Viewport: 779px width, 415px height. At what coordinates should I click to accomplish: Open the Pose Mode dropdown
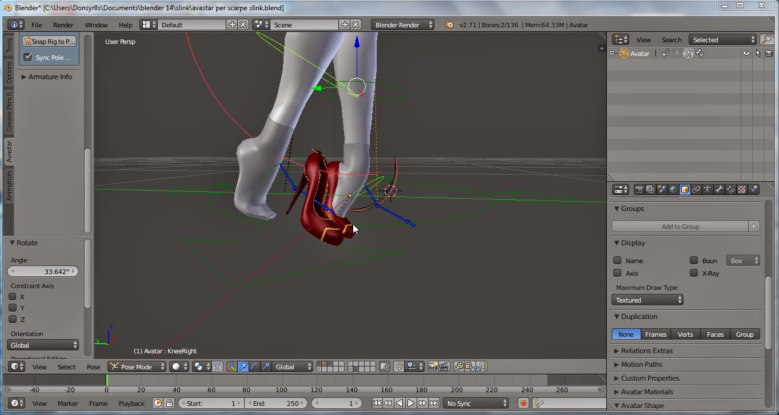pos(137,366)
